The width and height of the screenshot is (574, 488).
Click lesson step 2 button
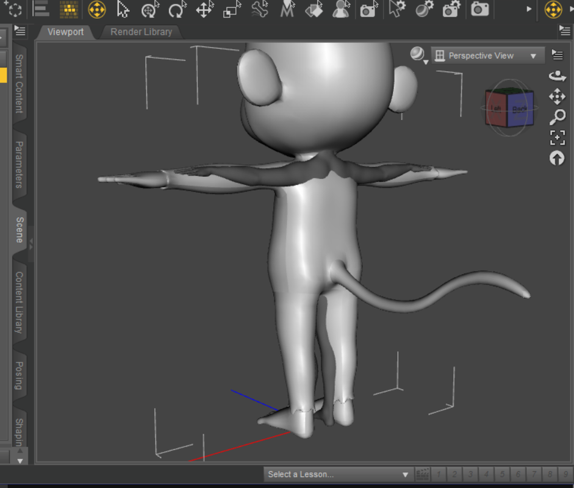(x=454, y=475)
